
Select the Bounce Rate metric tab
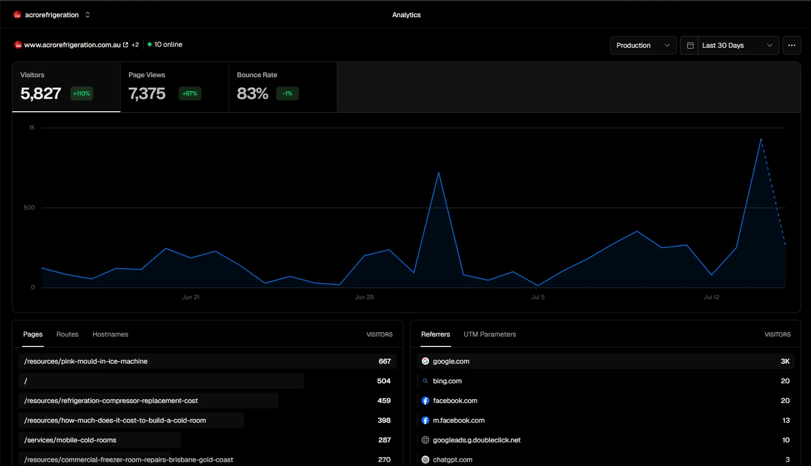coord(283,87)
